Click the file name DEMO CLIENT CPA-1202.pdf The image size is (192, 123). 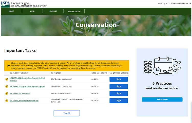[x=61, y=86]
